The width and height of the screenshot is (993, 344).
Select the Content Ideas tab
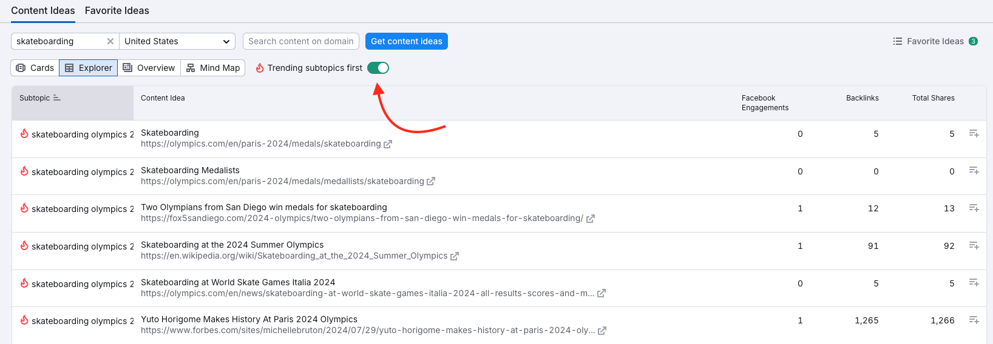(x=43, y=11)
